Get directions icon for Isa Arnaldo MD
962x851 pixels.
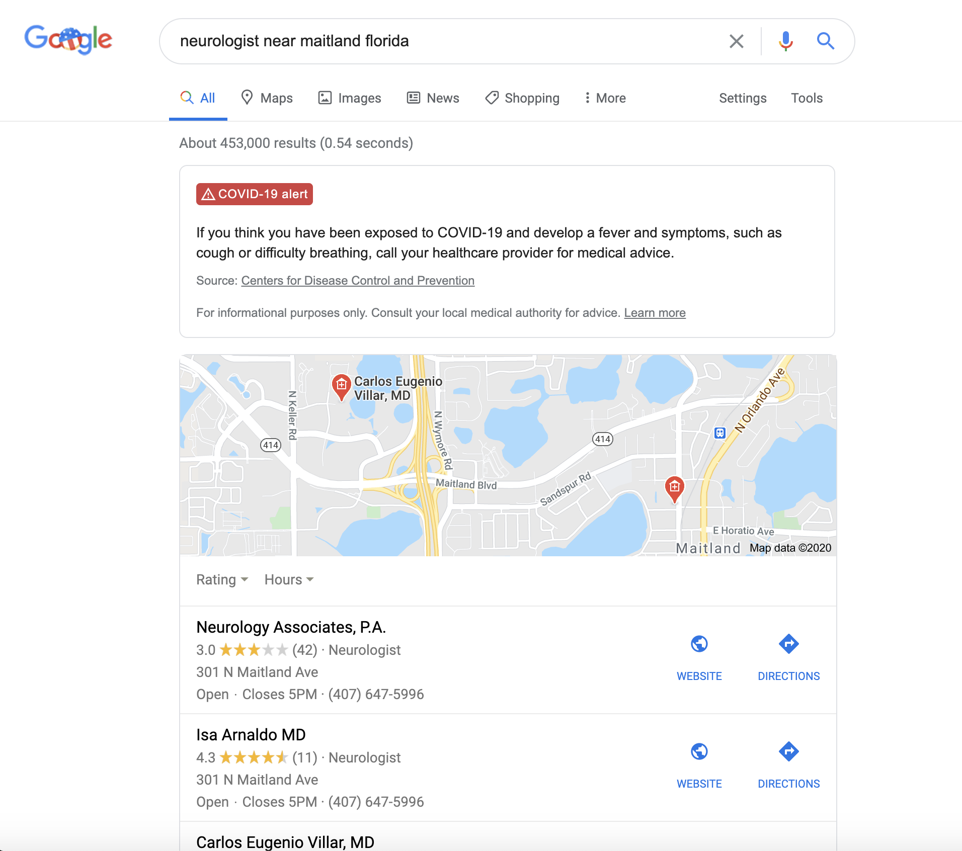point(788,752)
